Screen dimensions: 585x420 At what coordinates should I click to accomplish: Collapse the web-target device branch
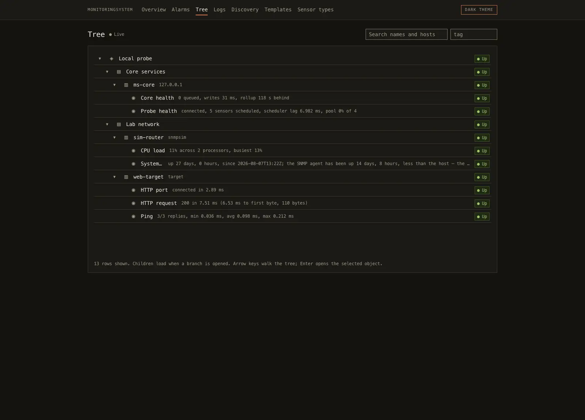click(114, 177)
